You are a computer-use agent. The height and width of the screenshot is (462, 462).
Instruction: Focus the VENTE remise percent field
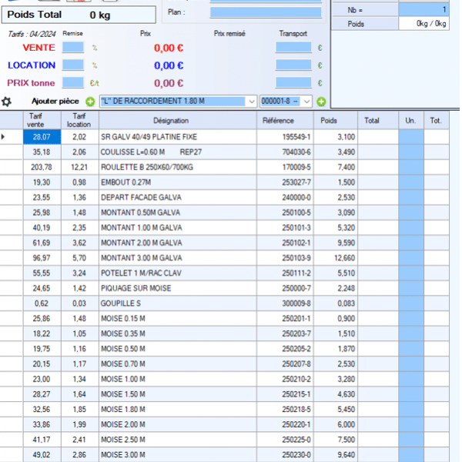pyautogui.click(x=73, y=48)
